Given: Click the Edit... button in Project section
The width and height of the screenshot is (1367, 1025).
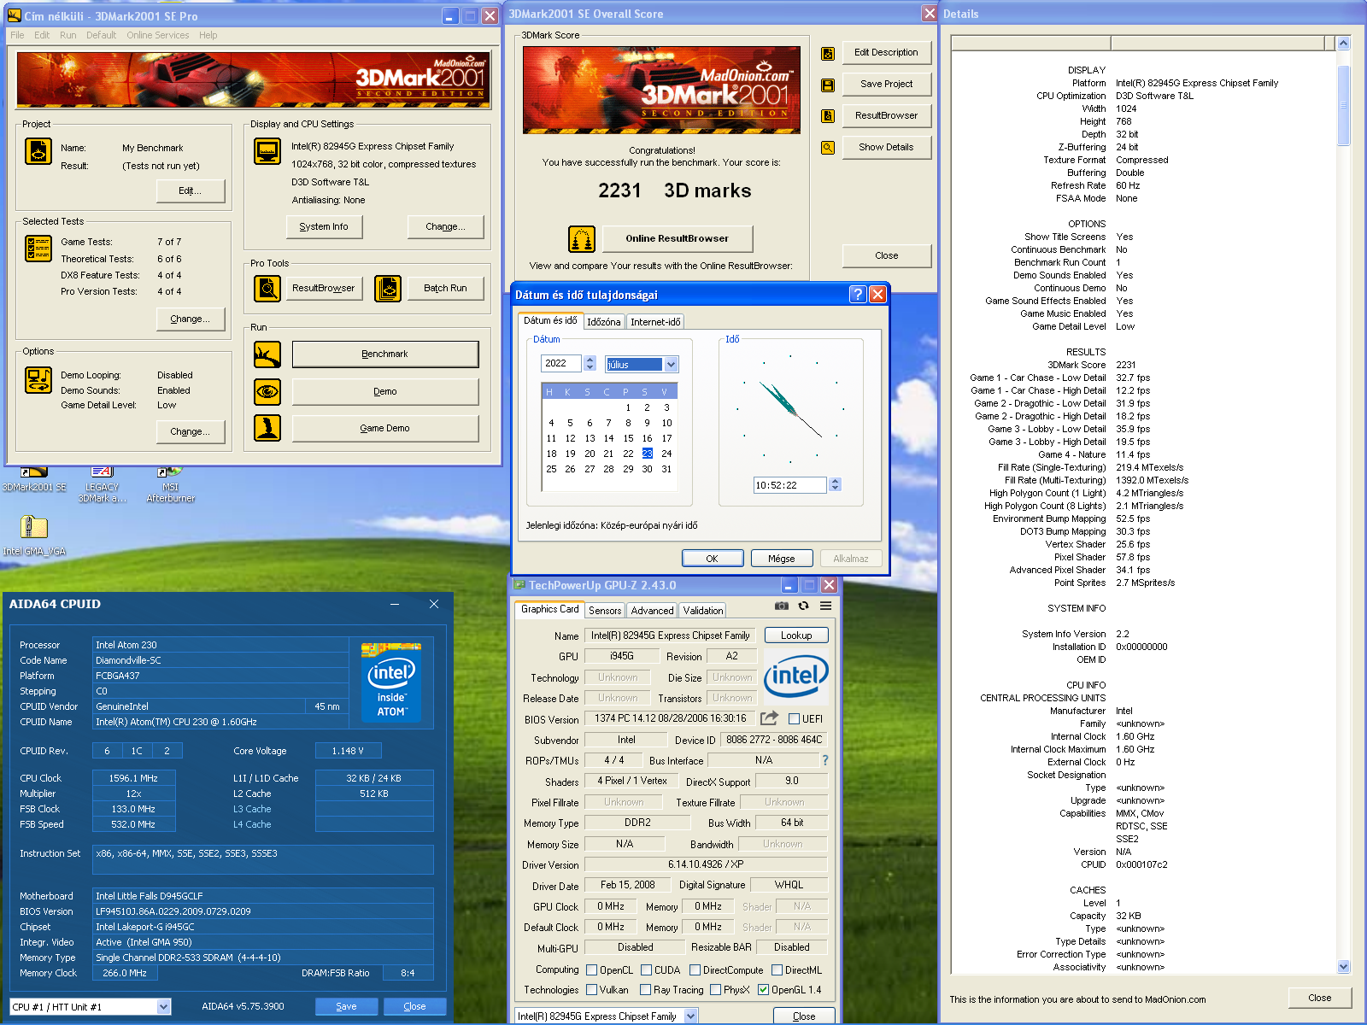Looking at the screenshot, I should tap(191, 191).
